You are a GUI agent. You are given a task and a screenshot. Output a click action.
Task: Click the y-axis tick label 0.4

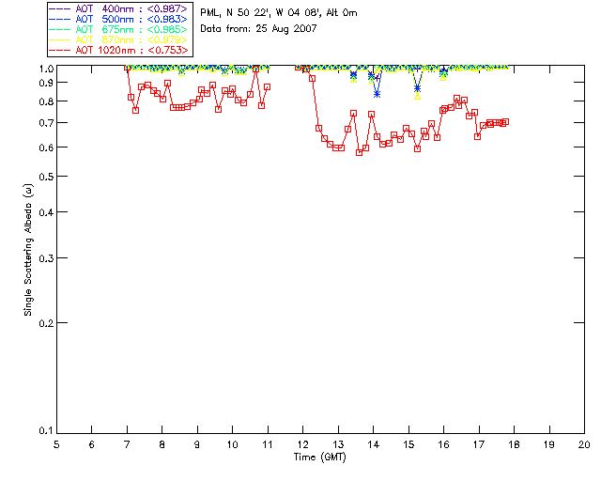pos(46,212)
